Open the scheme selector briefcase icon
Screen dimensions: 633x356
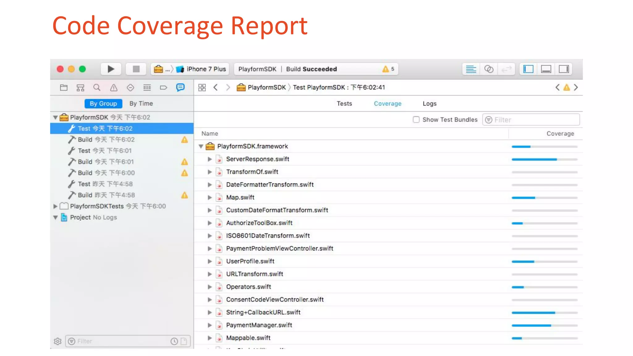click(158, 69)
